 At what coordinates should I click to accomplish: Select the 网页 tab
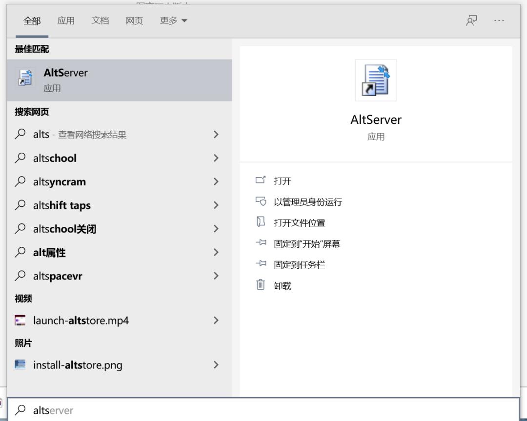point(134,21)
